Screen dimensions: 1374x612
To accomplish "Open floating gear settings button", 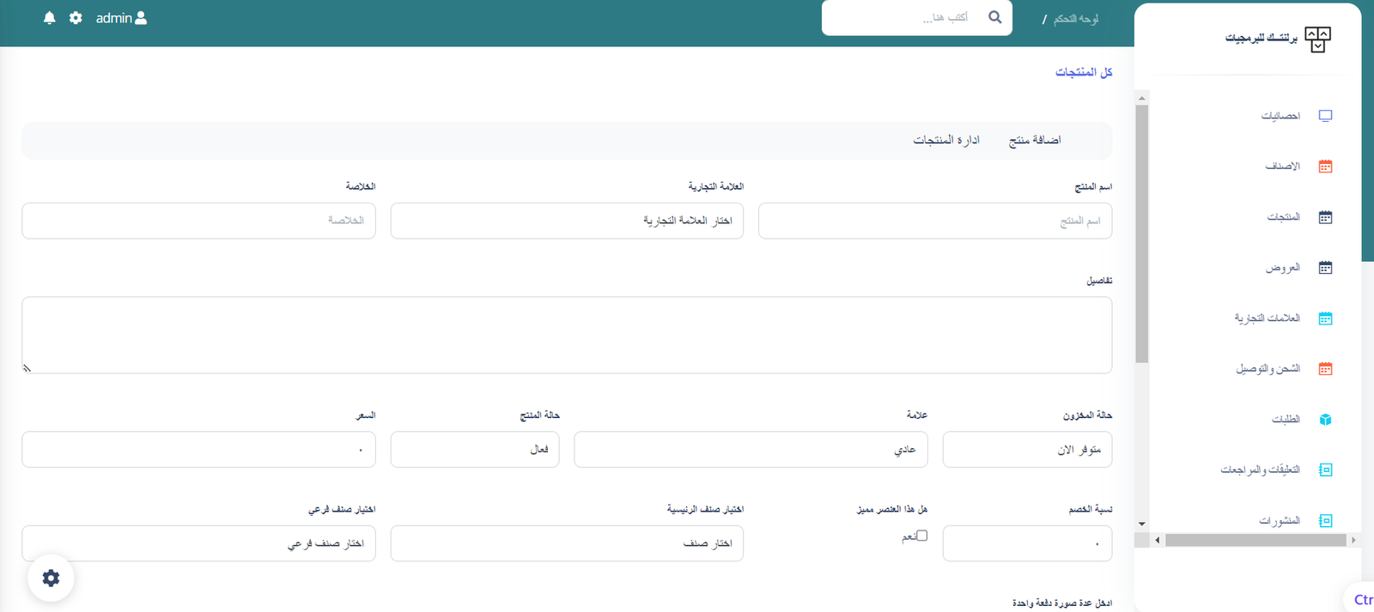I will (51, 578).
